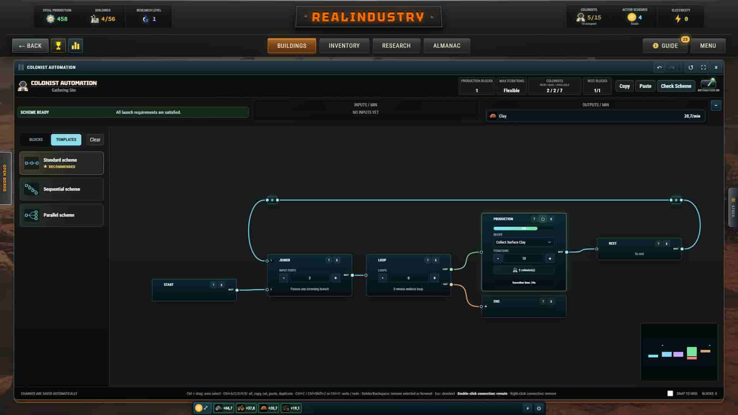This screenshot has height=415, width=738.
Task: Click the Colonist Automation header icon
Action: coord(23,86)
